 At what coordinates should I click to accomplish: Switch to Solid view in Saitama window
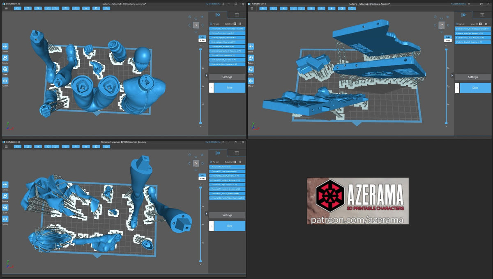click(202, 37)
